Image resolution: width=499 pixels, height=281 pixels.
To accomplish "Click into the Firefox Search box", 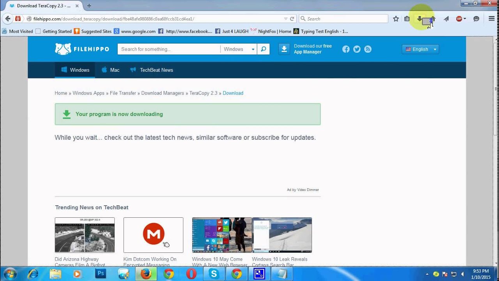I will [x=343, y=19].
